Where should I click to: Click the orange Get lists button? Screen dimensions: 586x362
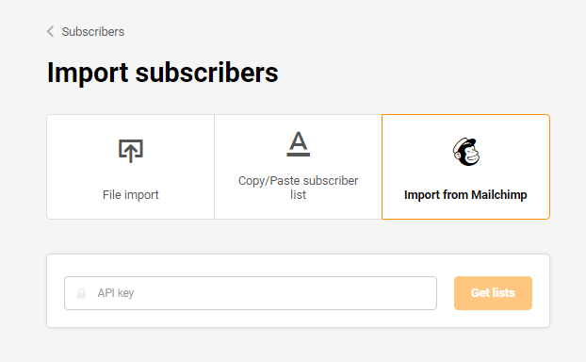493,293
